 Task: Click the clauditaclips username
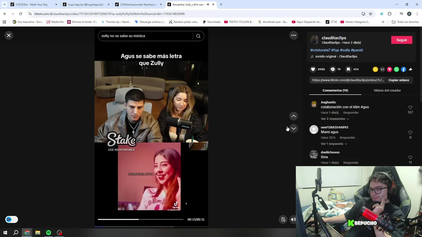[334, 38]
